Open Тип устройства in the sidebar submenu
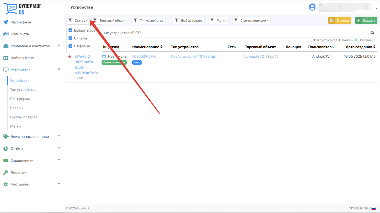 pyautogui.click(x=23, y=90)
